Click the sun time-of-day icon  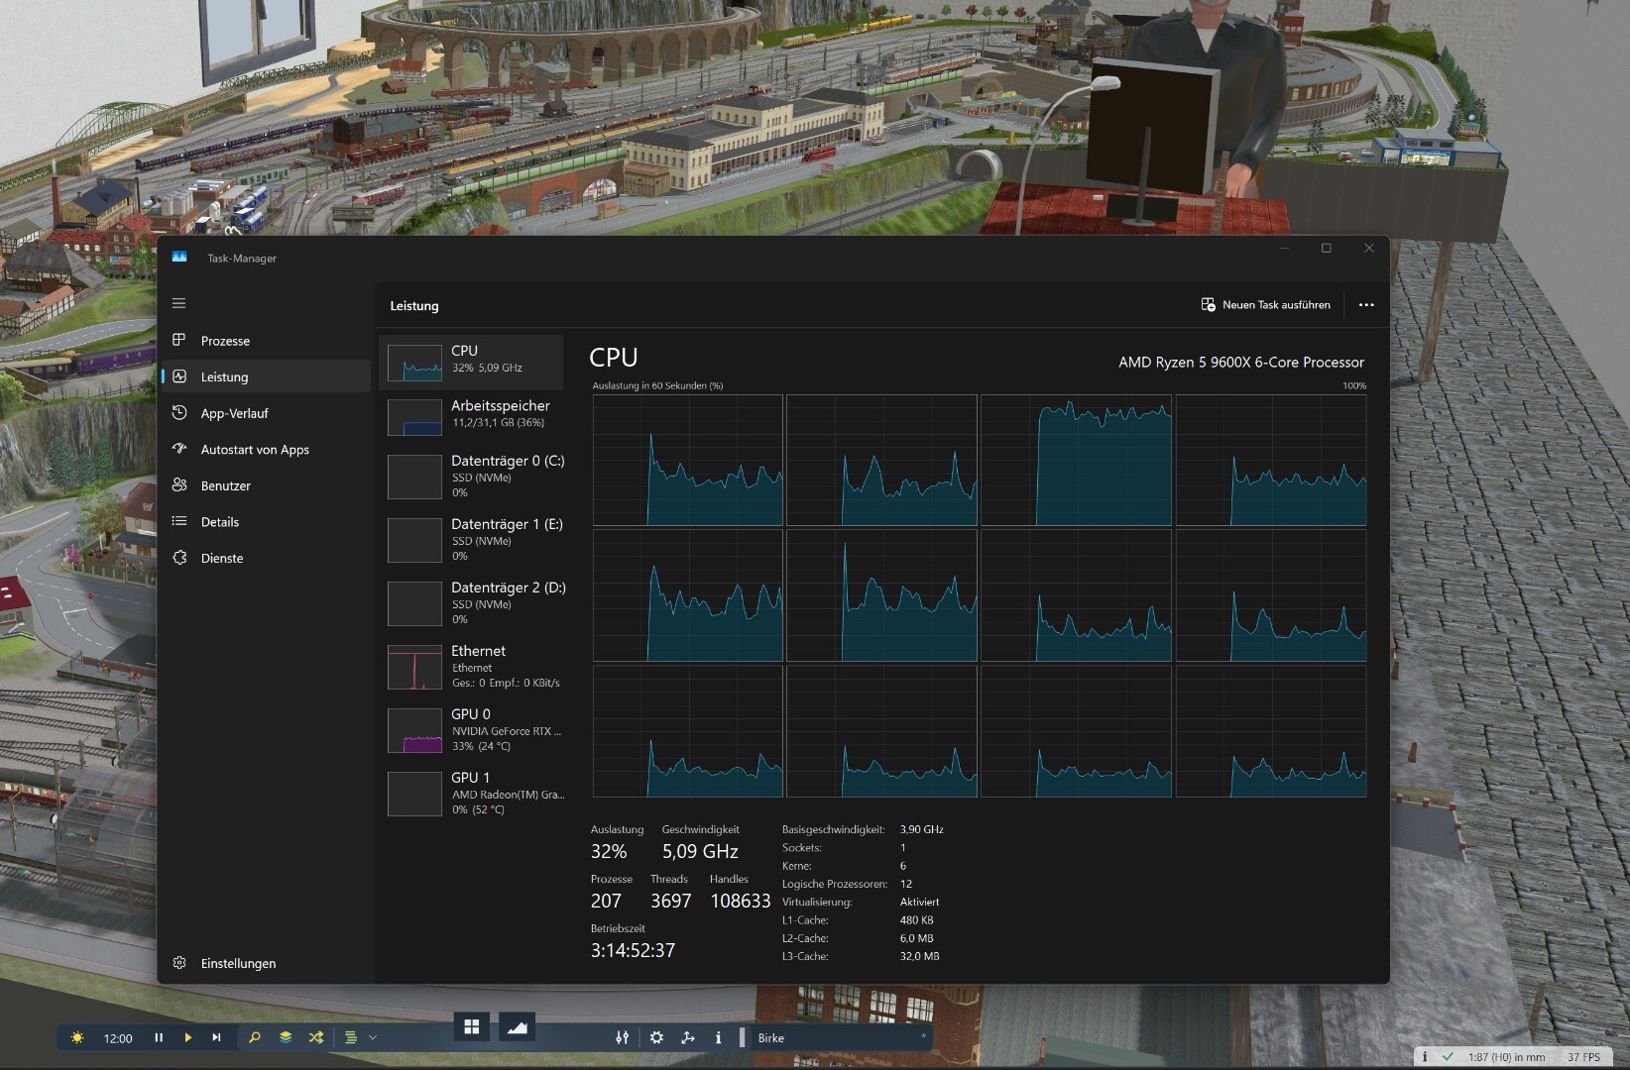77,1037
